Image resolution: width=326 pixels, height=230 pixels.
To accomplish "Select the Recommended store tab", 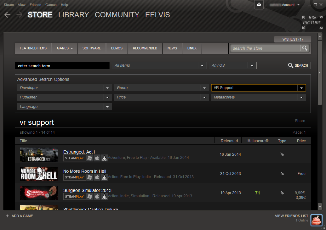I will pos(145,48).
